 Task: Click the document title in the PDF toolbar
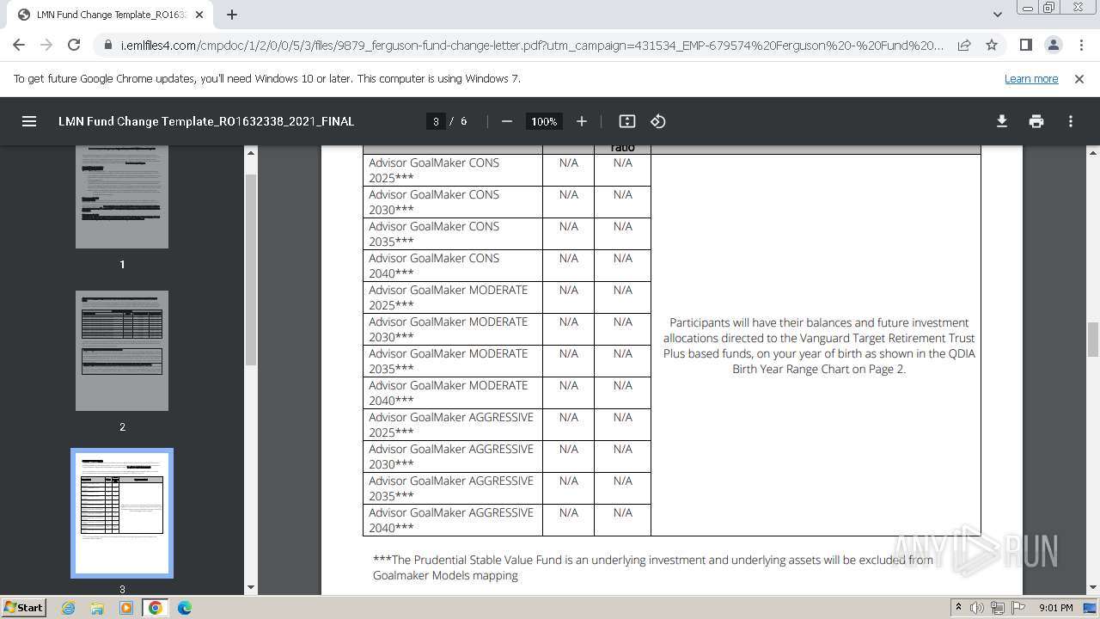(206, 121)
